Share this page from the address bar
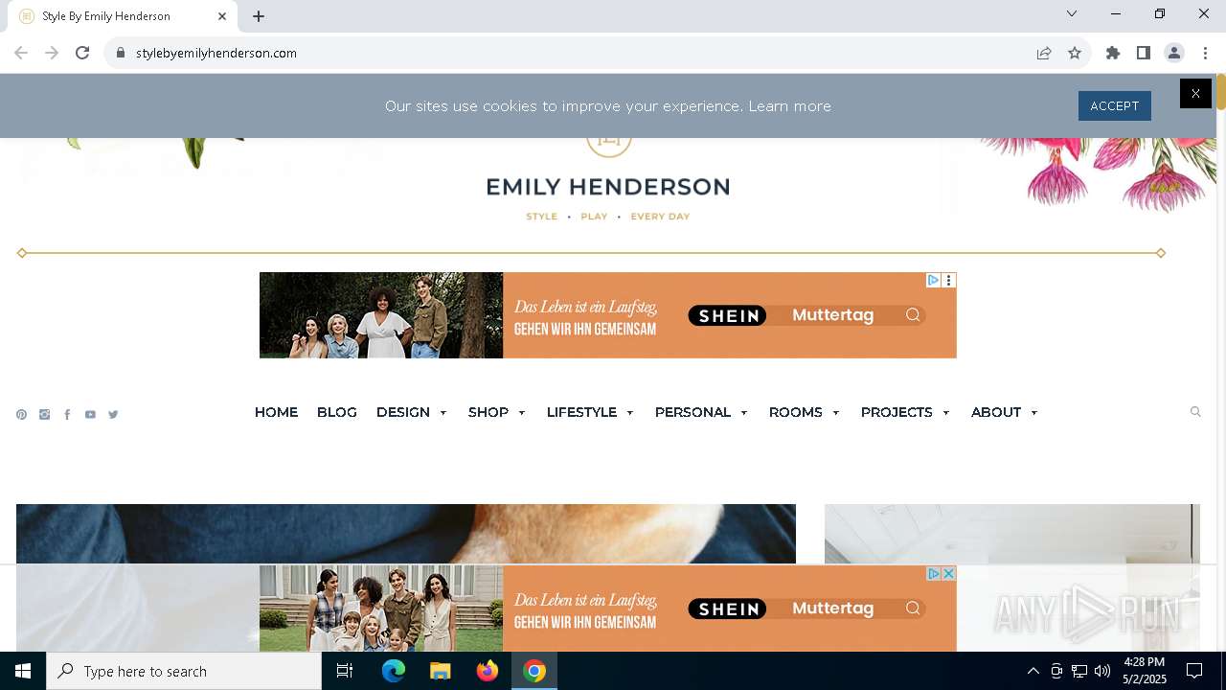The height and width of the screenshot is (690, 1226). click(1044, 53)
